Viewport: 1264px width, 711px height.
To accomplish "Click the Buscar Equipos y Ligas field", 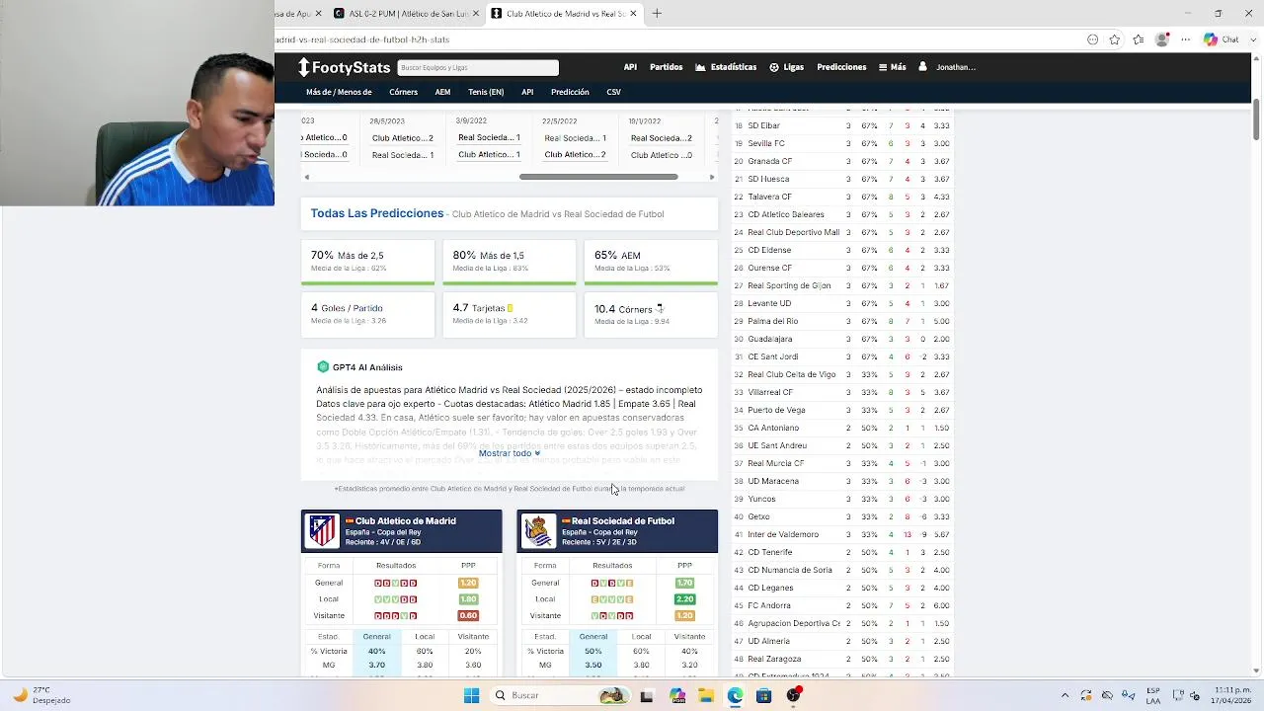I will (478, 67).
